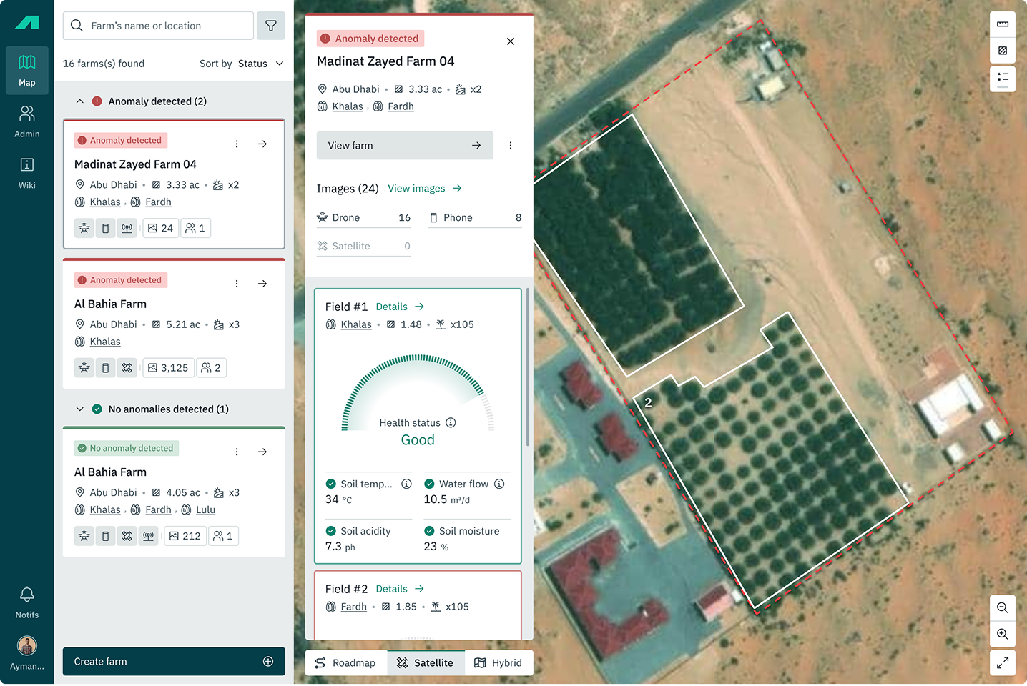Image resolution: width=1027 pixels, height=686 pixels.
Task: Zoom out the map view
Action: (1003, 607)
